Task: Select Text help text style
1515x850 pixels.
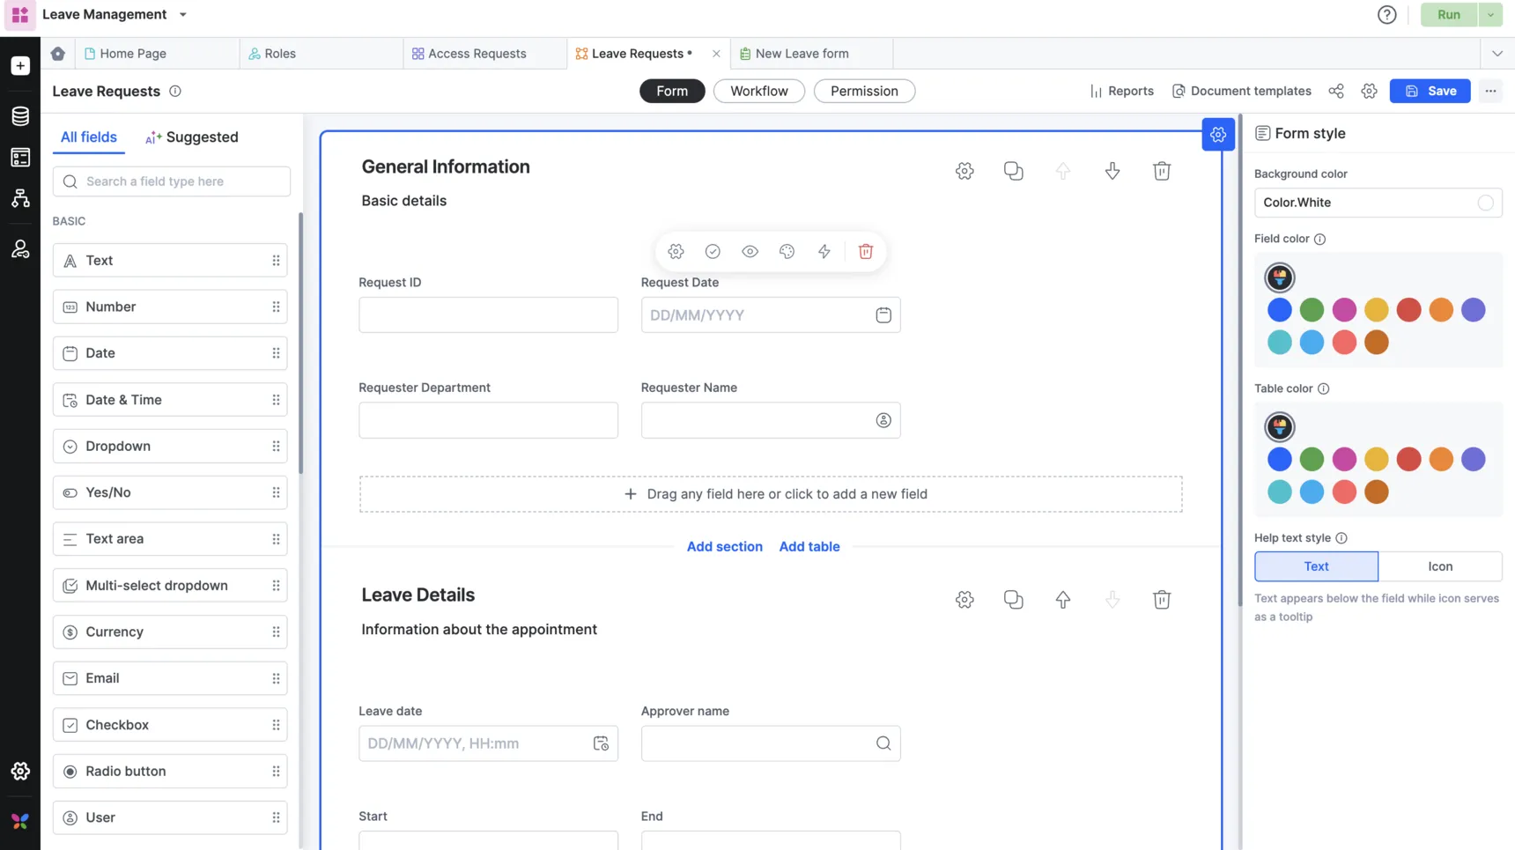Action: 1316,566
